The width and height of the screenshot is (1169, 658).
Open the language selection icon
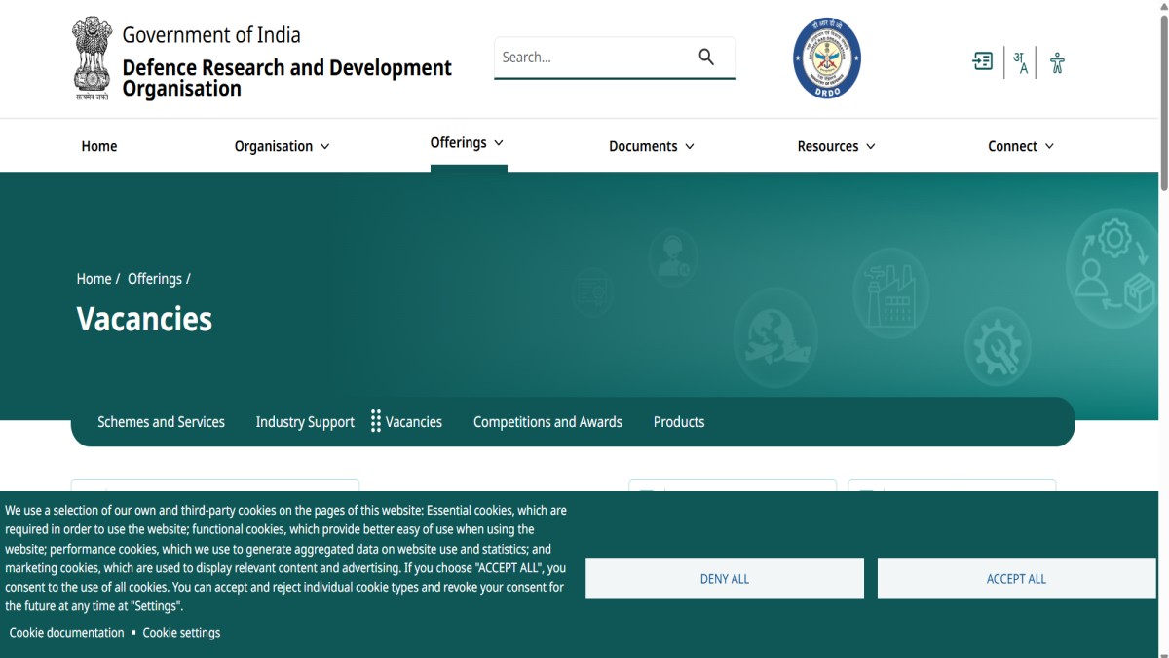[1020, 62]
